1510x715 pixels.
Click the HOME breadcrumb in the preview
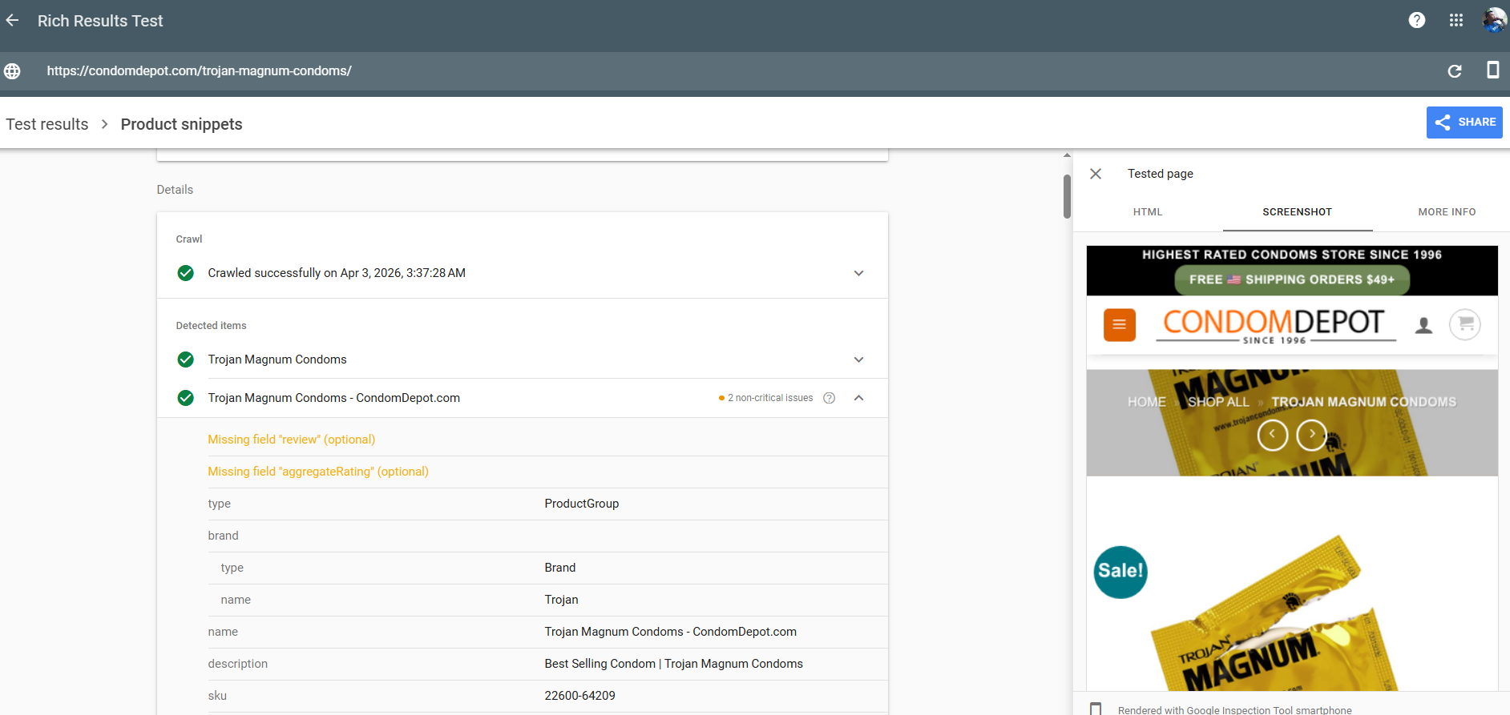(x=1146, y=402)
